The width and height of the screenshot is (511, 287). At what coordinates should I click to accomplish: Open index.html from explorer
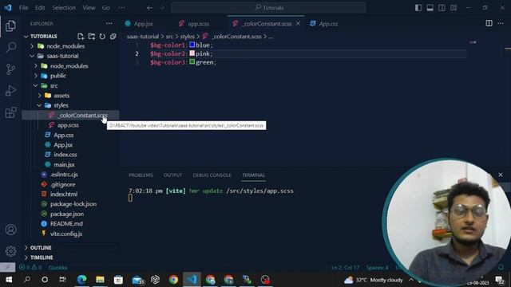(64, 195)
